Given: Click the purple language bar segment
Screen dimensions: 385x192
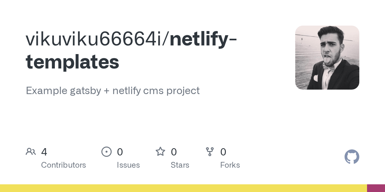Looking at the screenshot, I should [x=376, y=188].
